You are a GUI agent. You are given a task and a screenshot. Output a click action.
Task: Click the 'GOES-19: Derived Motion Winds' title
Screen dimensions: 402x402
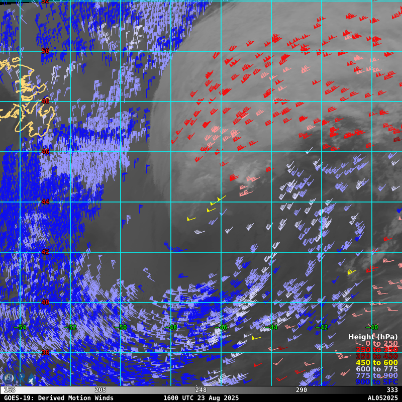tap(59, 398)
